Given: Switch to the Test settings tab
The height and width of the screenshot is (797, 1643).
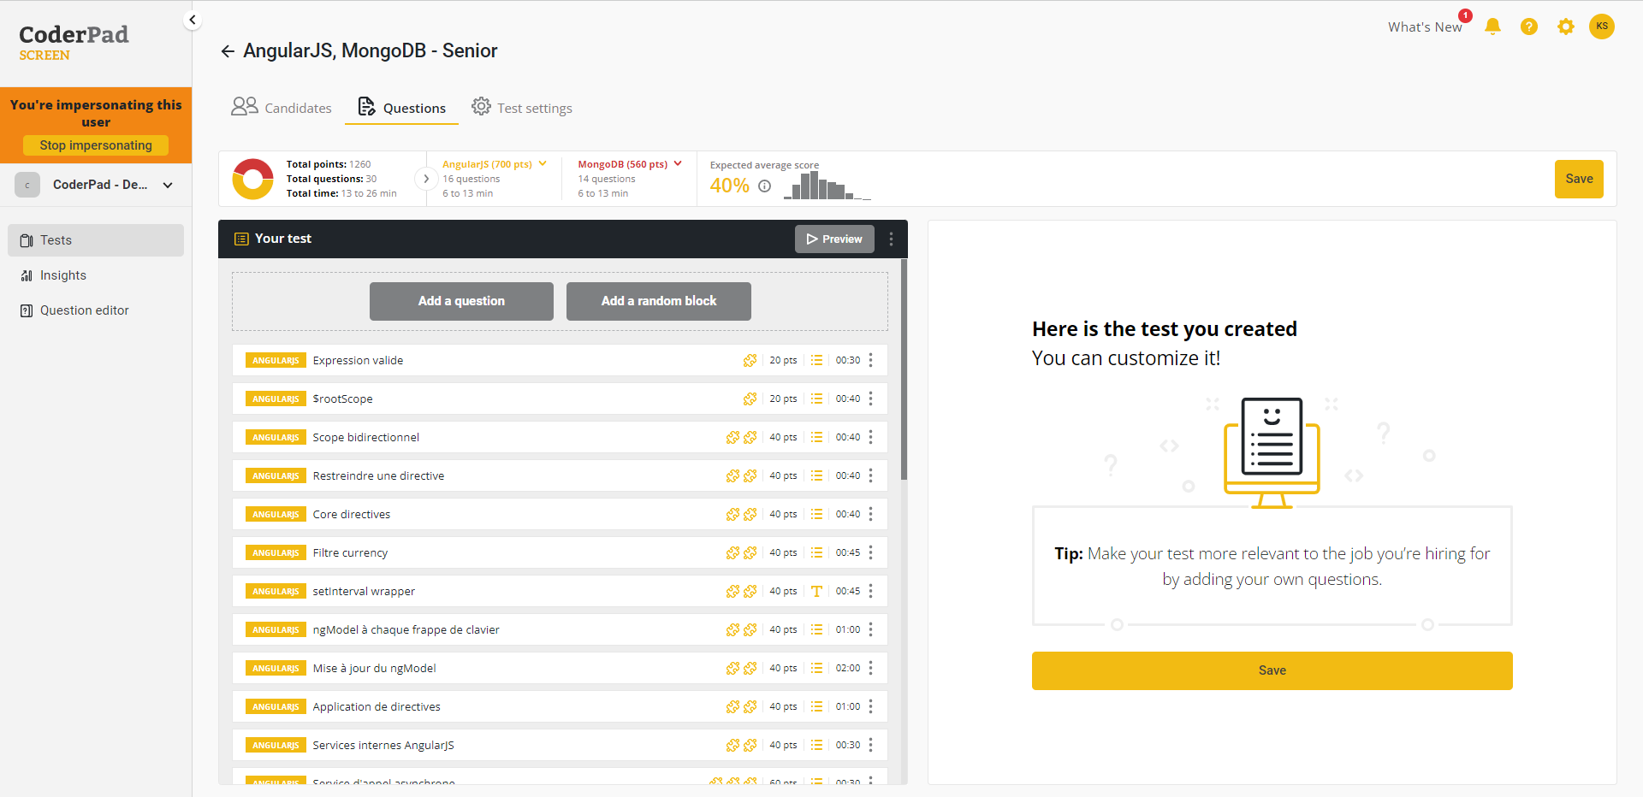Looking at the screenshot, I should tap(522, 108).
